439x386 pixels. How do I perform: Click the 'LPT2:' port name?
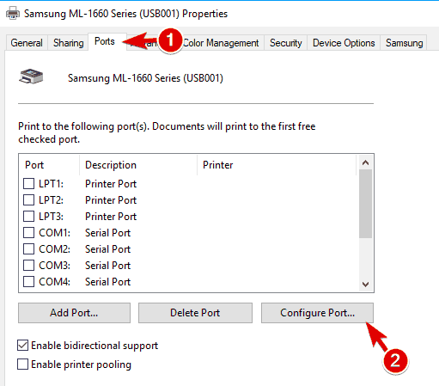click(51, 200)
